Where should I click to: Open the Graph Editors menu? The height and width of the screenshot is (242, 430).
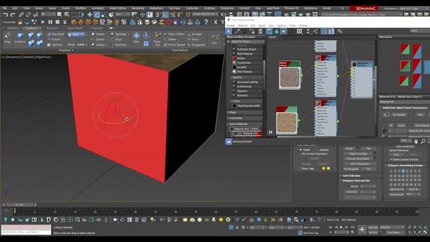coord(118,8)
